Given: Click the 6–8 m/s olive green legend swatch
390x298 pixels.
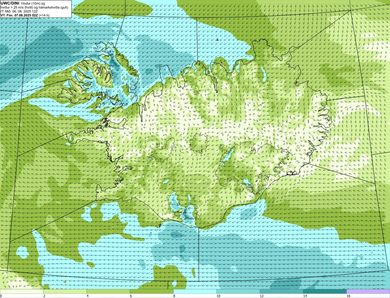Looking at the screenshot, I should (x=152, y=291).
